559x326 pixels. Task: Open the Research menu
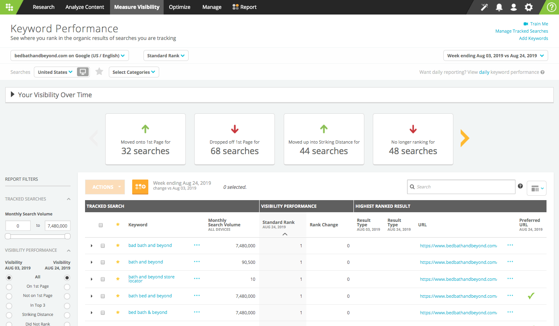click(44, 7)
